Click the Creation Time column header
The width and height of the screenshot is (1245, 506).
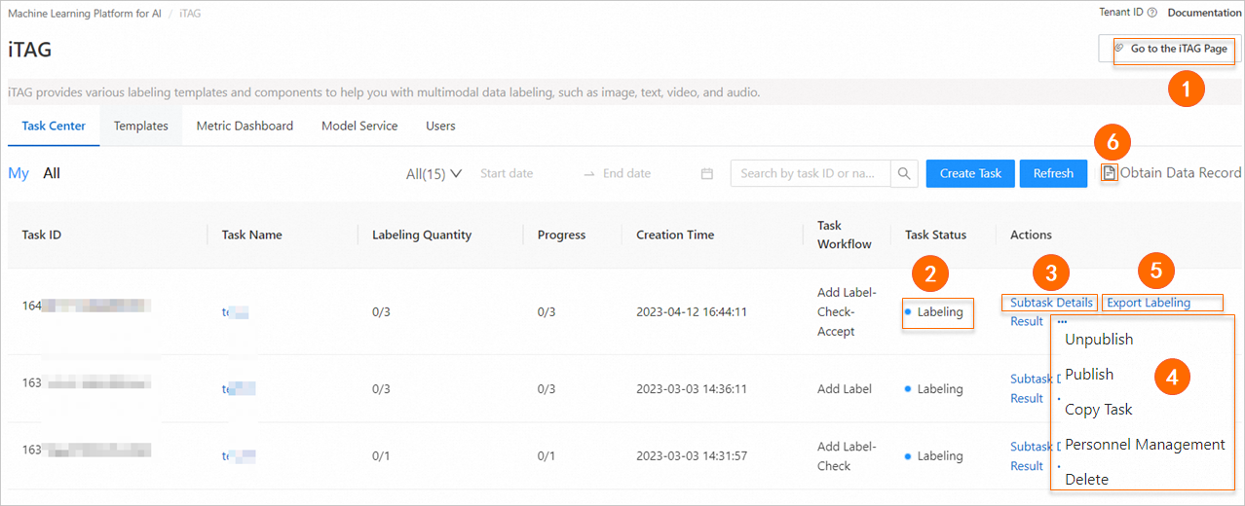(675, 235)
